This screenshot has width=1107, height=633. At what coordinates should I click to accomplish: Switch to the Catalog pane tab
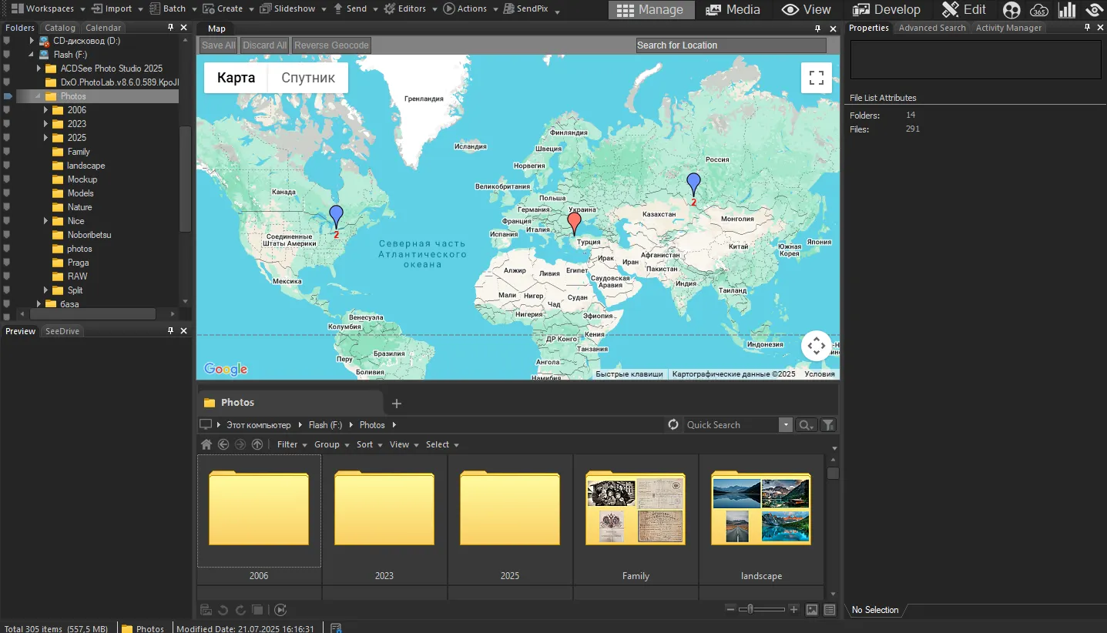pyautogui.click(x=60, y=28)
